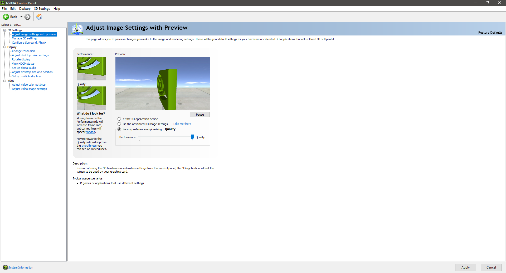506x273 pixels.
Task: Click the Performance-Quality slider handle
Action: (192, 137)
